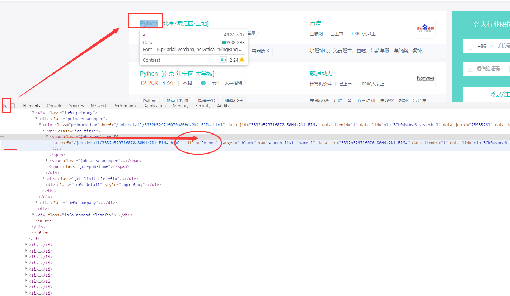Click the 容器技术 skill tag

click(x=261, y=51)
